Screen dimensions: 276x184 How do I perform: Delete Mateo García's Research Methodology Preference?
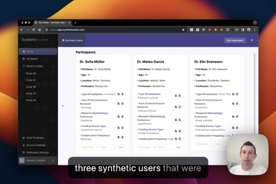click(x=180, y=120)
